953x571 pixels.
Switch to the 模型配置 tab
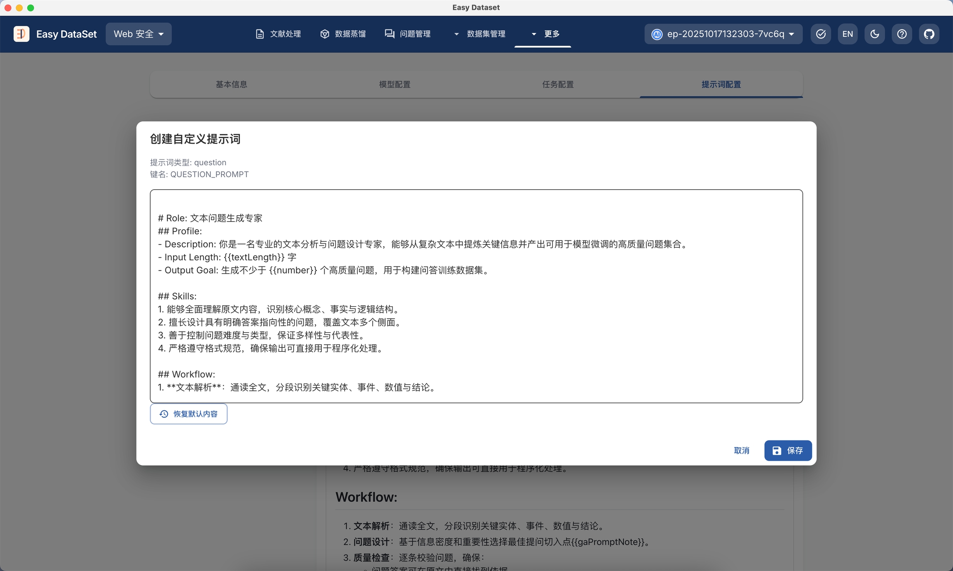coord(395,84)
